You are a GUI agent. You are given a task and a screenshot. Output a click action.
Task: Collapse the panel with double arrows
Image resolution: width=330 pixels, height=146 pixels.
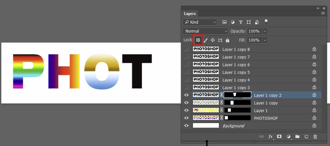point(318,8)
